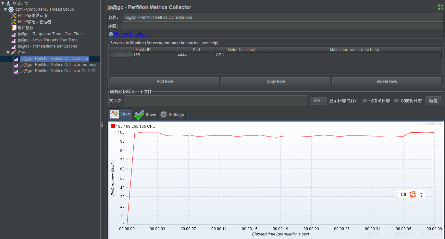Click the PerfMon Collector-memory listener icon
The width and height of the screenshot is (445, 239).
point(16,65)
